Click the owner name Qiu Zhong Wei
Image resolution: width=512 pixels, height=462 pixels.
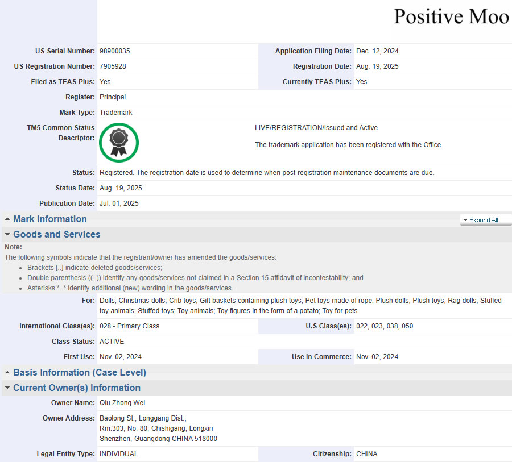(122, 403)
